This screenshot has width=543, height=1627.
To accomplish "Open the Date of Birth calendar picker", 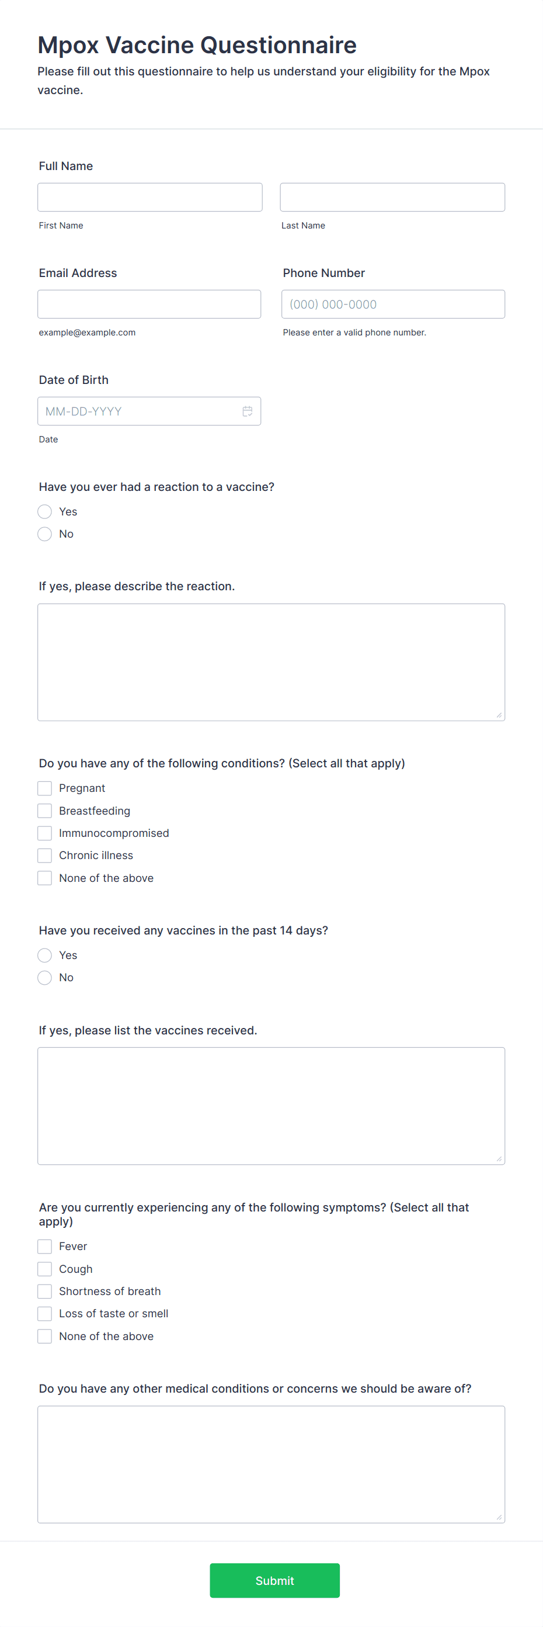I will (247, 410).
